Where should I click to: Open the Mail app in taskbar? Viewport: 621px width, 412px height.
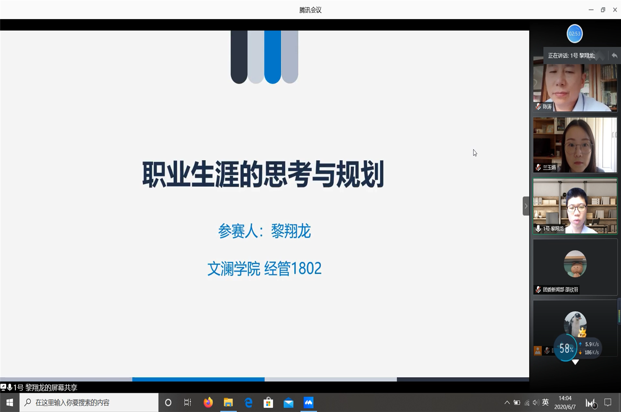(289, 402)
